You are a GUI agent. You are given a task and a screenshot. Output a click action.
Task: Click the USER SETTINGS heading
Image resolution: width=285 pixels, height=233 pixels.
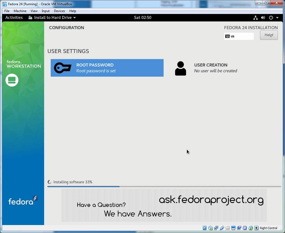(68, 51)
